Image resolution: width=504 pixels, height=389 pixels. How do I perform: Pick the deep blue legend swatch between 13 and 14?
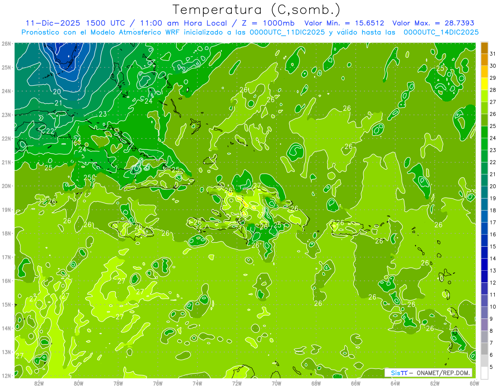click(484, 264)
